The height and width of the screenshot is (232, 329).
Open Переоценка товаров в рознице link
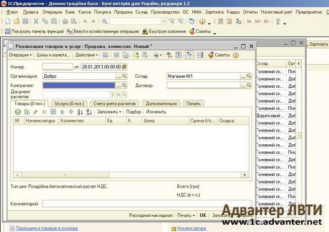coord(47,228)
